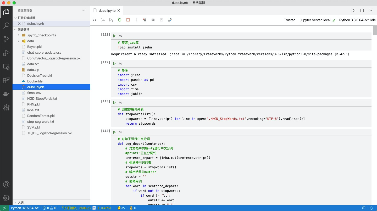This screenshot has height=211, width=377.
Task: Switch to the dubo.ipynb editor tab
Action: 107,11
